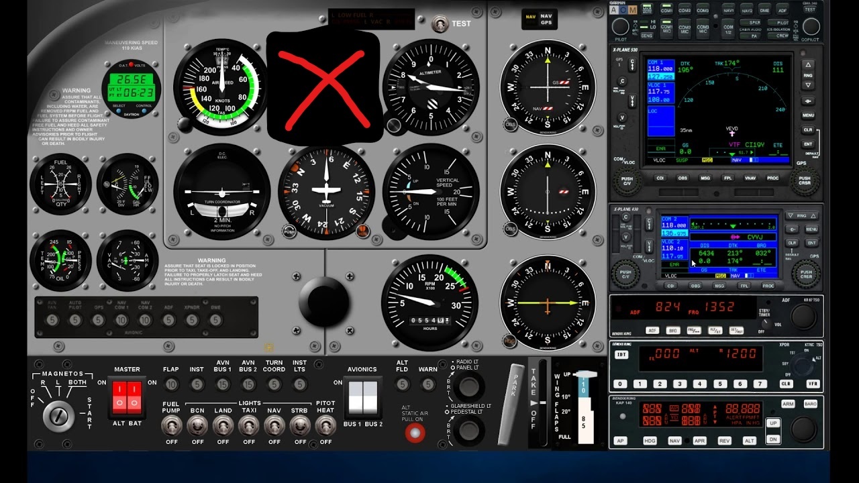The height and width of the screenshot is (483, 859).
Task: Toggle the STRB strobe light switch
Action: (x=300, y=425)
